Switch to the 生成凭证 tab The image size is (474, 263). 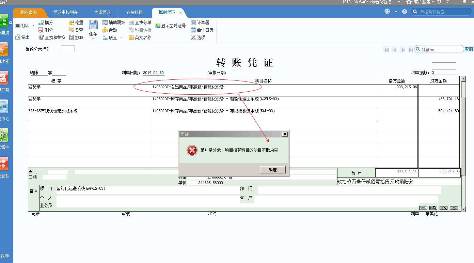click(102, 12)
